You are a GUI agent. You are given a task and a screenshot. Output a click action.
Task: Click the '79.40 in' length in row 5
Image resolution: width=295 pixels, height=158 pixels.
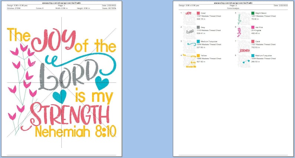pos(255,19)
